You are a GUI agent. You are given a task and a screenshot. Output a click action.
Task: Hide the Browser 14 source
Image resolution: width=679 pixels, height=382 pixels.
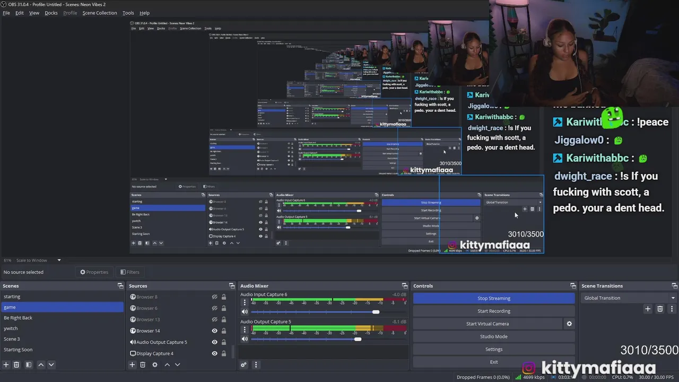[x=215, y=331]
